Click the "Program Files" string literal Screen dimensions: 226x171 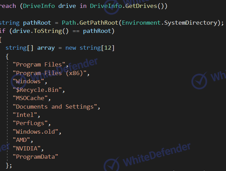[39, 64]
